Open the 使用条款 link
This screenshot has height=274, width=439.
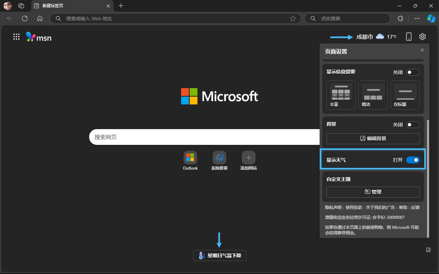[354, 207]
